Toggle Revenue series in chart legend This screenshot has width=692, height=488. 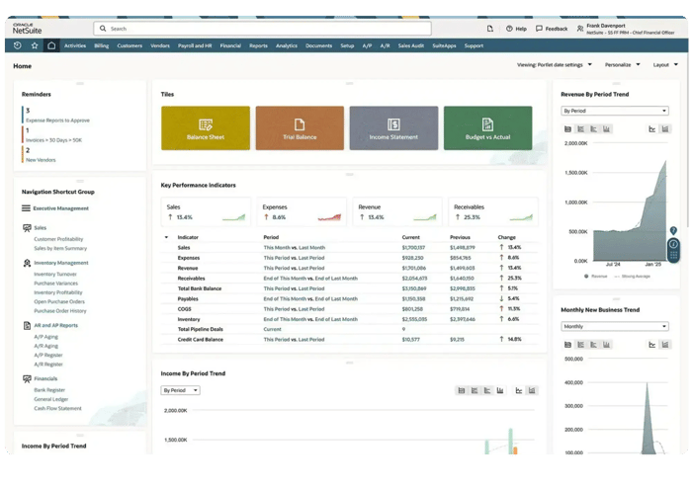click(595, 276)
